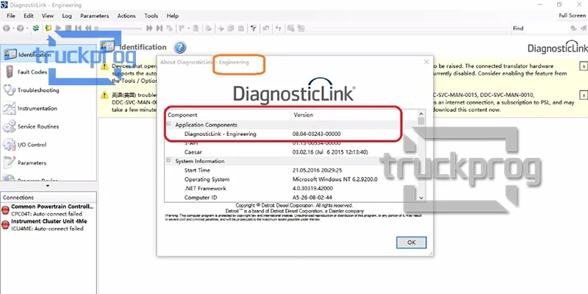Click the copy toolbar icon
Viewport: 588px width, 294px height.
coord(231,28)
